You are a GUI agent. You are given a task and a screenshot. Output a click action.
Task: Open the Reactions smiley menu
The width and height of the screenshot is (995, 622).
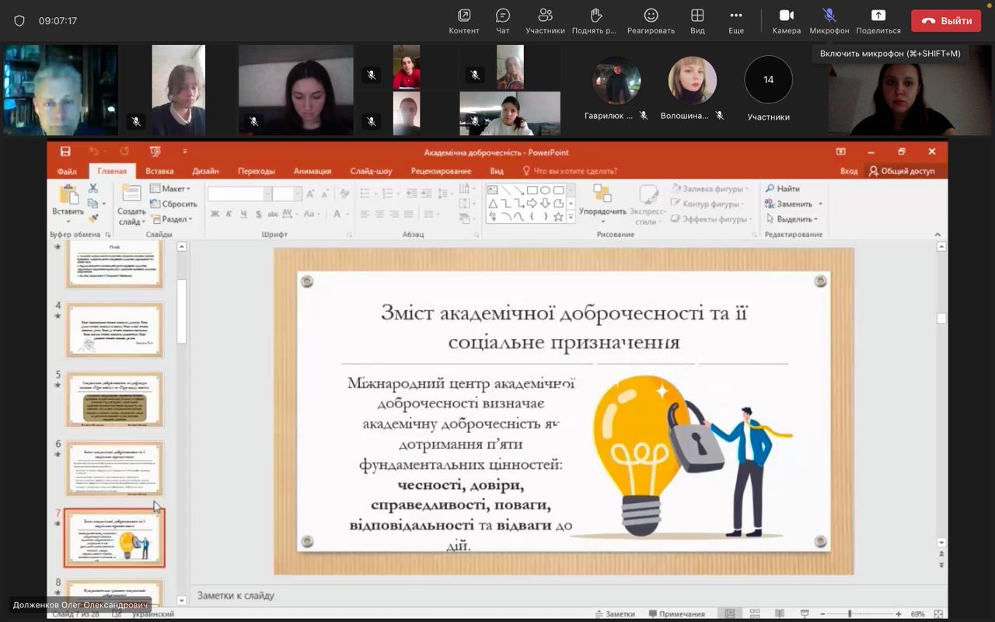point(651,16)
